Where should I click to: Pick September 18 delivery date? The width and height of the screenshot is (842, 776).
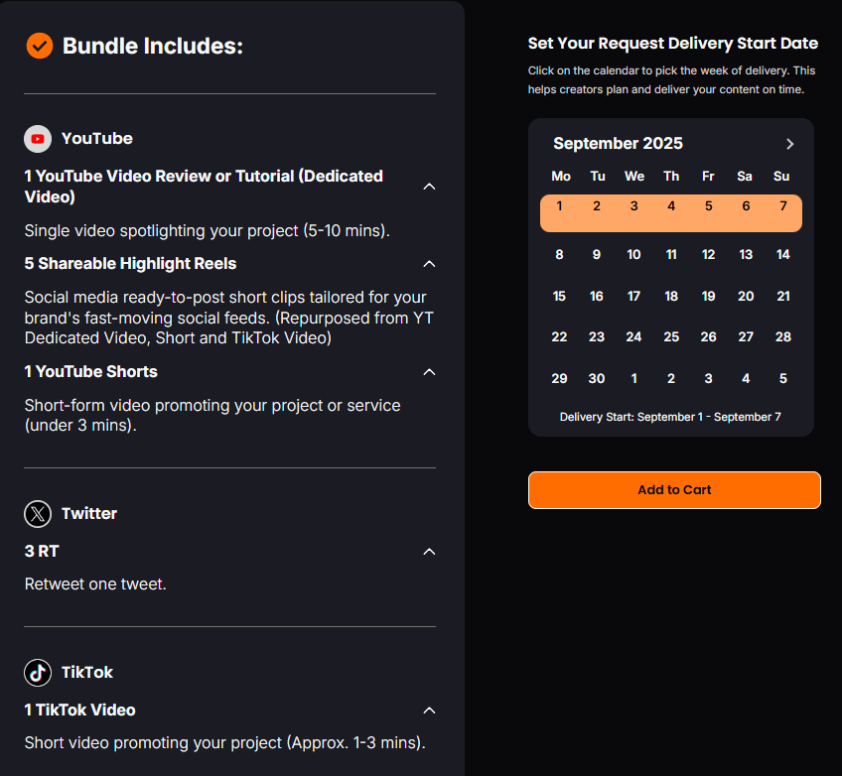[671, 297]
